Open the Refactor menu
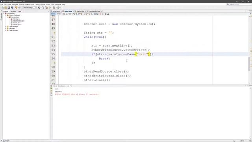252x142 pixels. (x=28, y=4)
